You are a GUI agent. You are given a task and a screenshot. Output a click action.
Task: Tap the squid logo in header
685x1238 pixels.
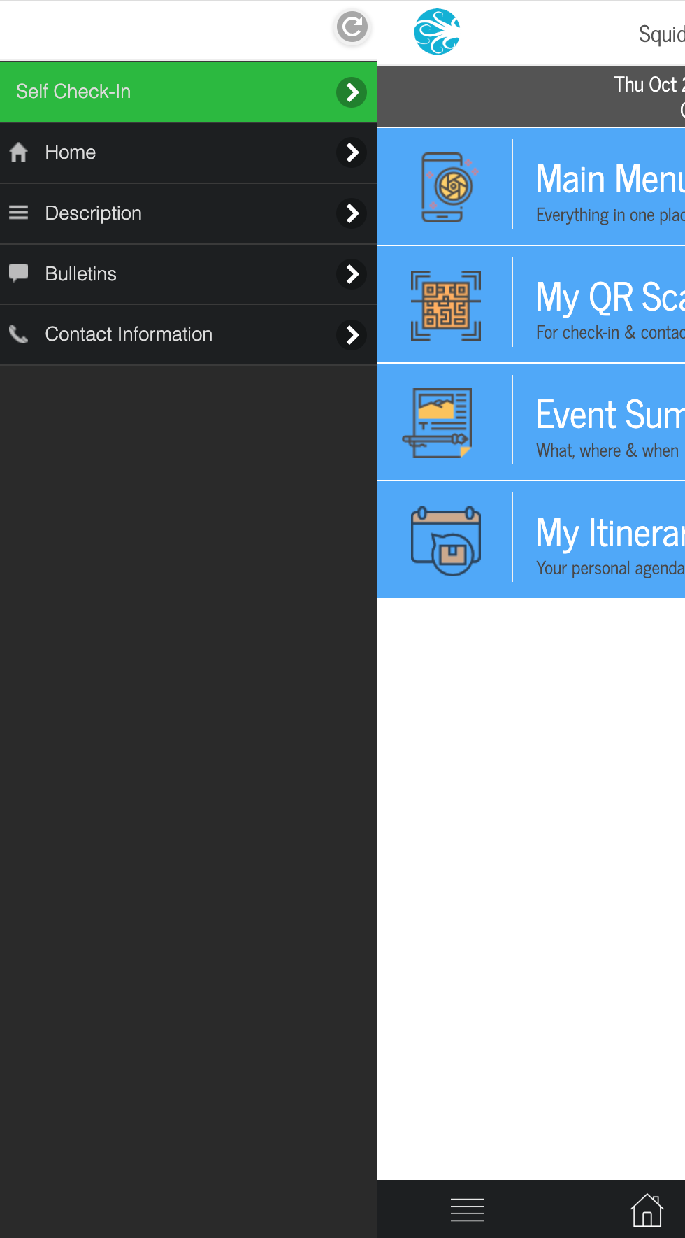coord(437,31)
